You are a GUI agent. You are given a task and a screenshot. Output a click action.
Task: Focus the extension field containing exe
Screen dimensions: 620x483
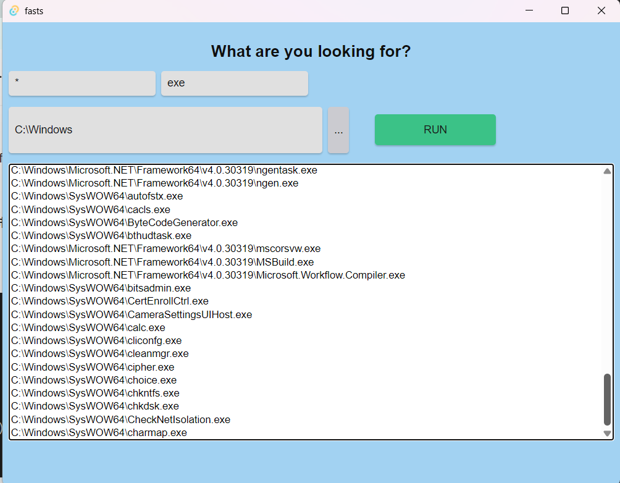(x=235, y=83)
